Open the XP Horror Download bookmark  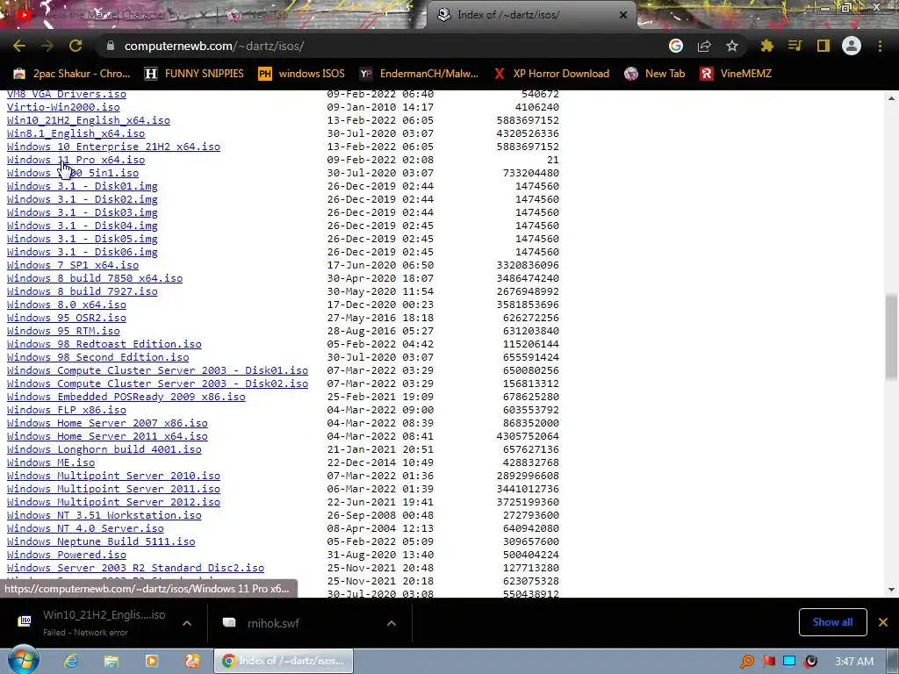click(551, 74)
